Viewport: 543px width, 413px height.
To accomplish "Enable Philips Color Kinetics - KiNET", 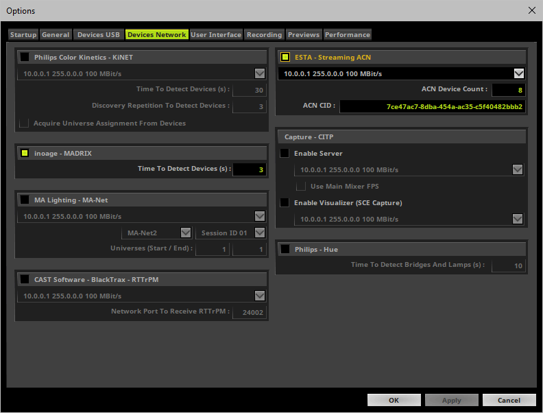I will pos(25,57).
